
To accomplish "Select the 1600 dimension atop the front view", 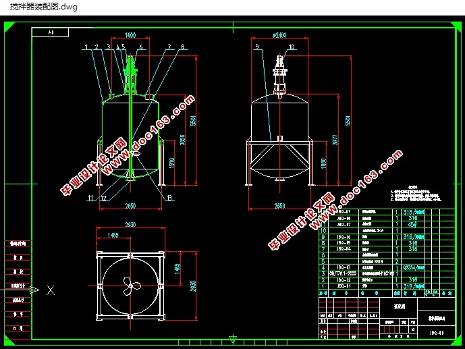I will point(130,35).
